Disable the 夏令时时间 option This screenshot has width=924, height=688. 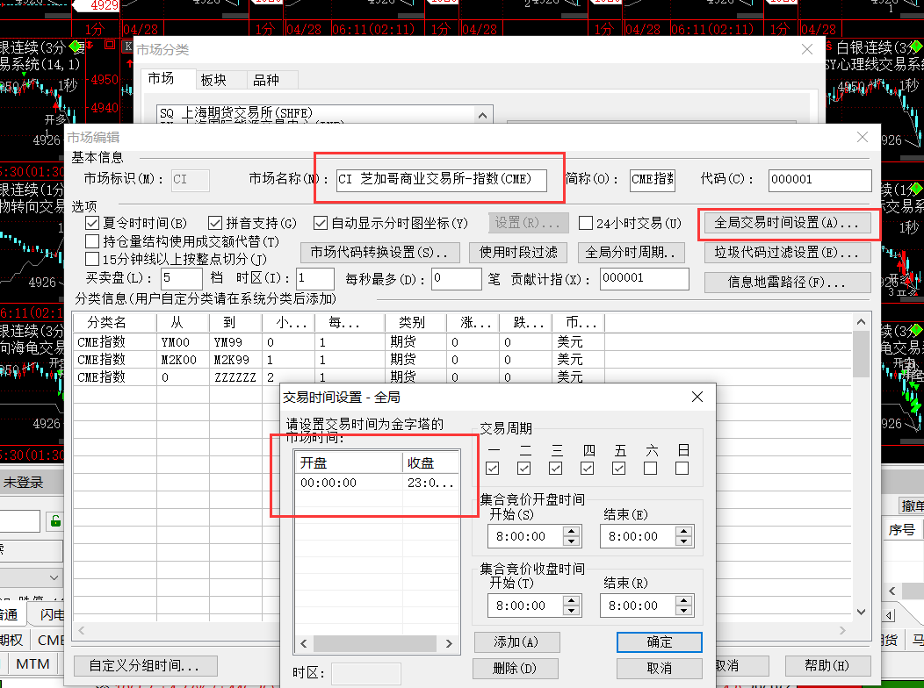tap(92, 224)
